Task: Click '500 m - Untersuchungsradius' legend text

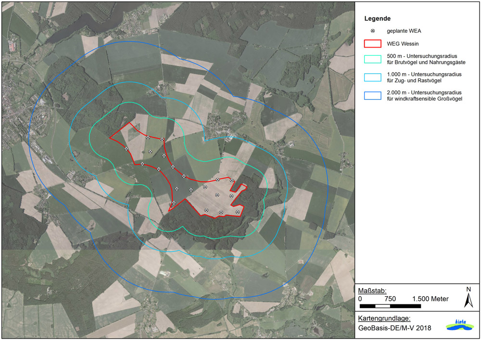Action: (x=422, y=56)
